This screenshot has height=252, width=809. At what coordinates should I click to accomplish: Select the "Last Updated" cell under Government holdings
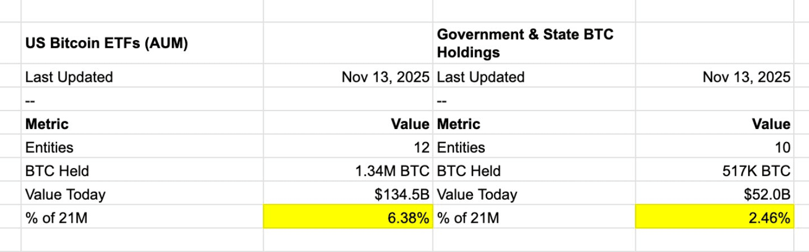[x=481, y=77]
